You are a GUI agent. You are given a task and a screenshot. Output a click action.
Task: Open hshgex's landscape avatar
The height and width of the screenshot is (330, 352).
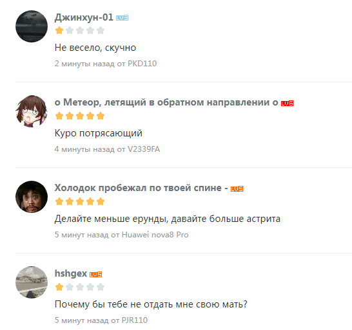tap(32, 282)
